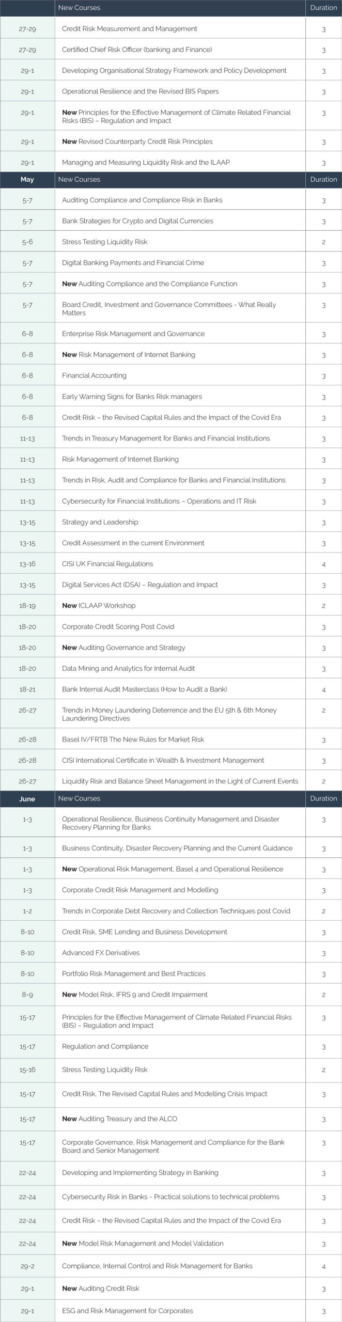Open Basel IV/FRTB New Rules for Market Risk
This screenshot has height=1322, width=342.
pos(133,739)
